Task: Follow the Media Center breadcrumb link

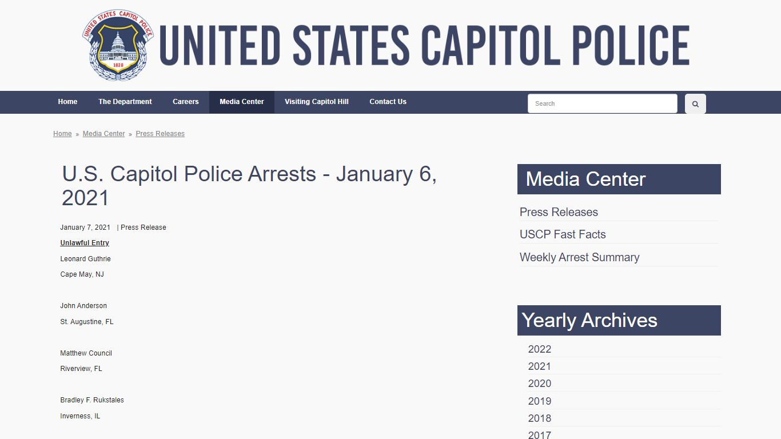Action: click(x=104, y=134)
